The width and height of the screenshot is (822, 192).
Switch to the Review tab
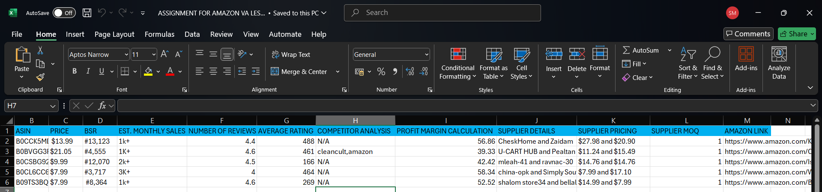[x=221, y=34]
